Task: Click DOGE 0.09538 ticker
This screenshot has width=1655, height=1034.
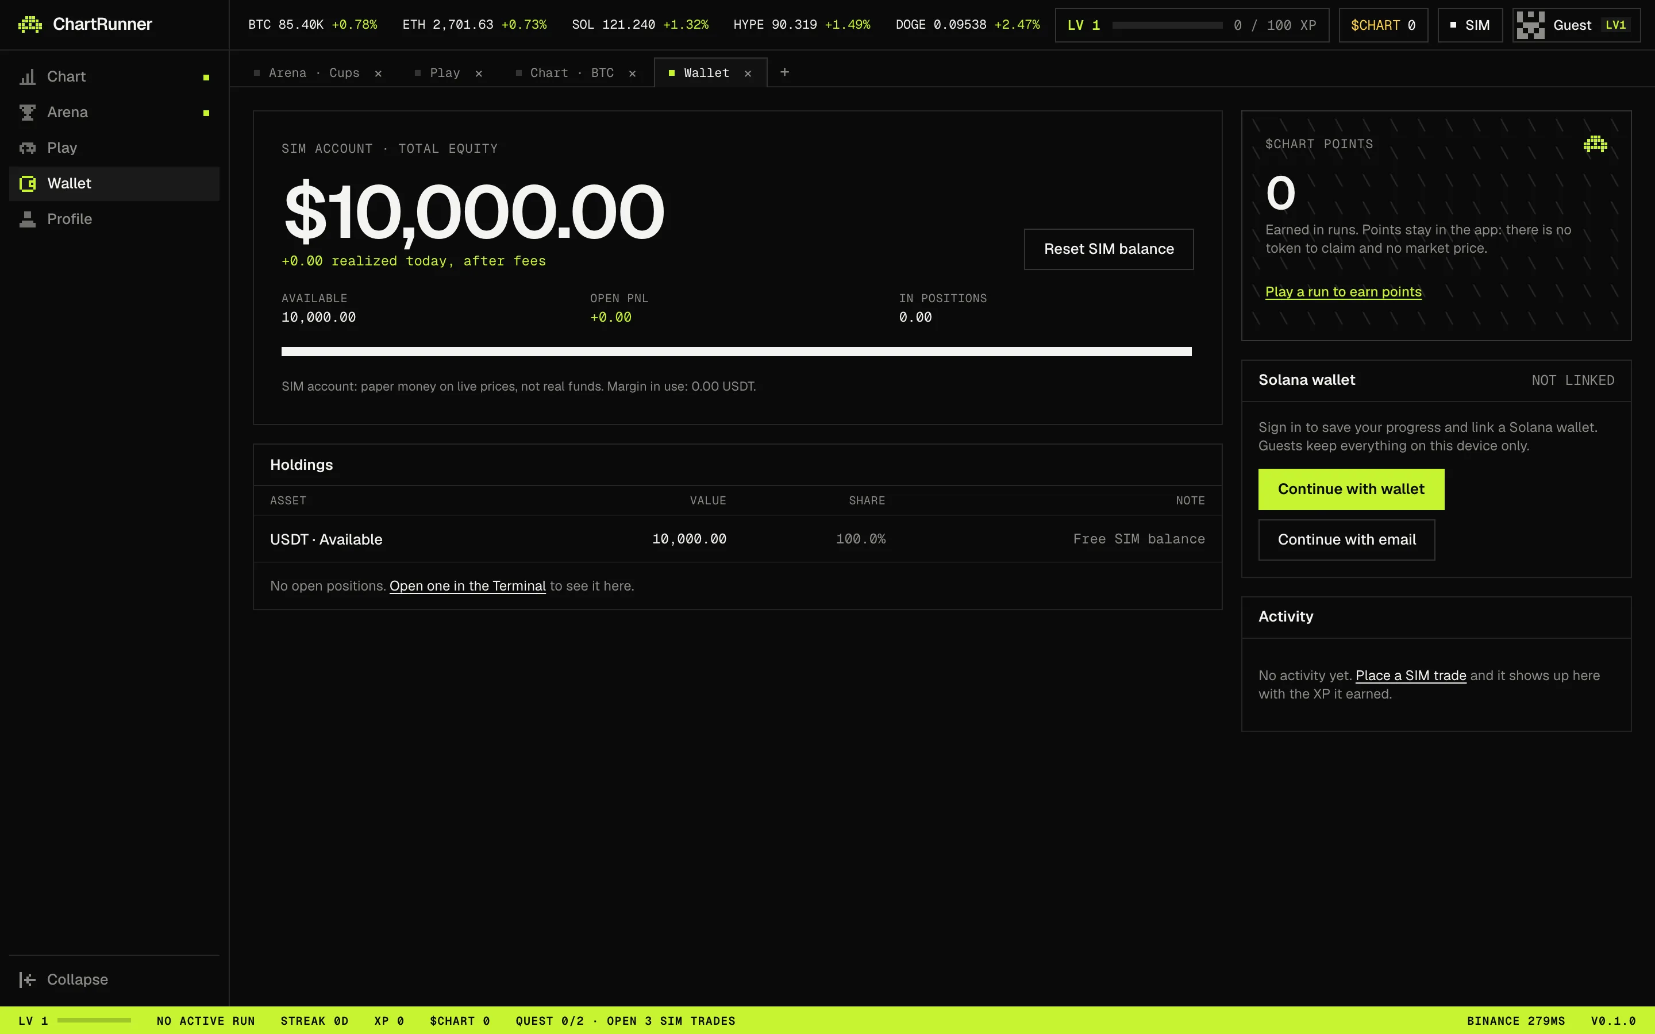Action: pos(968,25)
